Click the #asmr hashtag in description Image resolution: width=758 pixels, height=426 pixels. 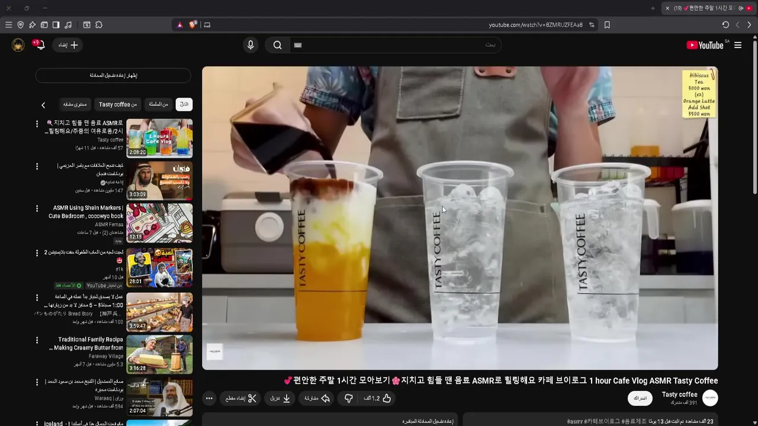pyautogui.click(x=574, y=421)
